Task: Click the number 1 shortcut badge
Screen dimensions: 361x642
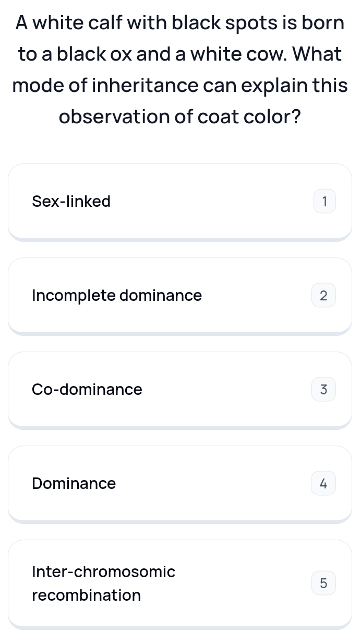Action: click(x=324, y=202)
